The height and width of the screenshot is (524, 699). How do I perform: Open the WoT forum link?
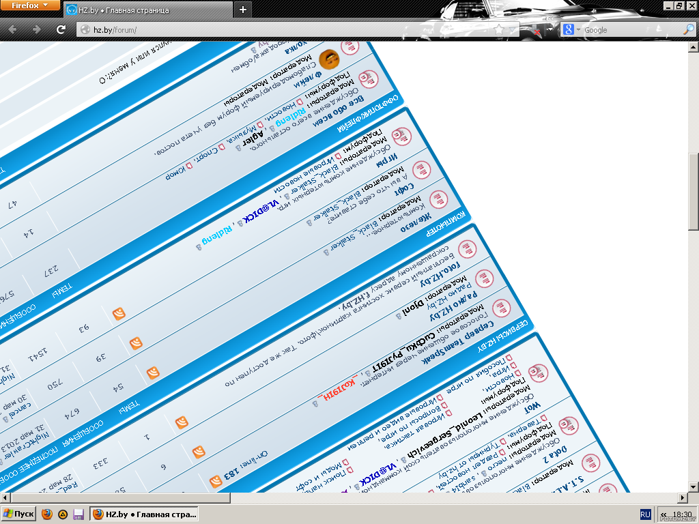pyautogui.click(x=532, y=407)
